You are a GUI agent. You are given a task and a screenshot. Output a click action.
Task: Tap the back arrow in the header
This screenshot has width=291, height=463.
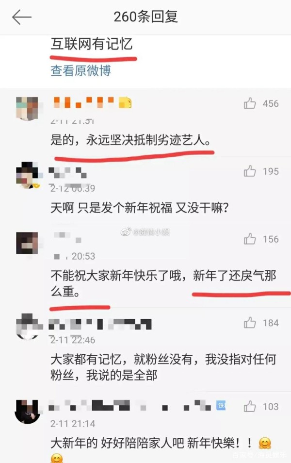pos(21,17)
